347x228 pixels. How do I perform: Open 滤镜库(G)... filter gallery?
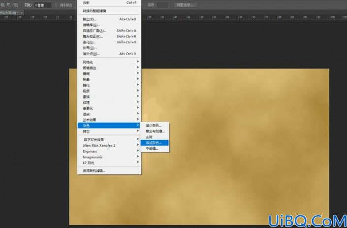coord(109,25)
